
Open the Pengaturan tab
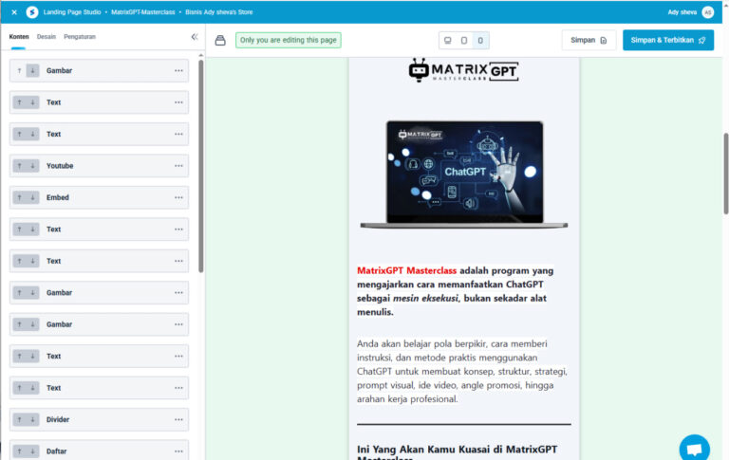pos(80,37)
